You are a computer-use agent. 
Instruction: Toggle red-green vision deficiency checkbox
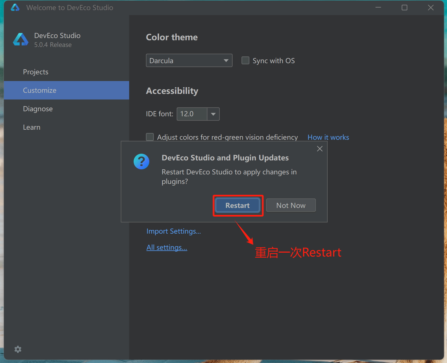coord(150,137)
